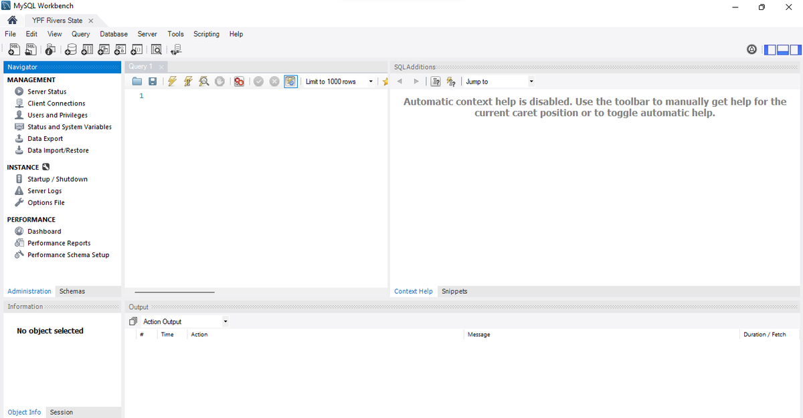The width and height of the screenshot is (803, 418).
Task: Close the YPF Rivers State connection tab
Action: pyautogui.click(x=91, y=21)
